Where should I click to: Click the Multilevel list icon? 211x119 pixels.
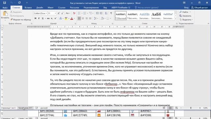pyautogui.click(x=91, y=13)
